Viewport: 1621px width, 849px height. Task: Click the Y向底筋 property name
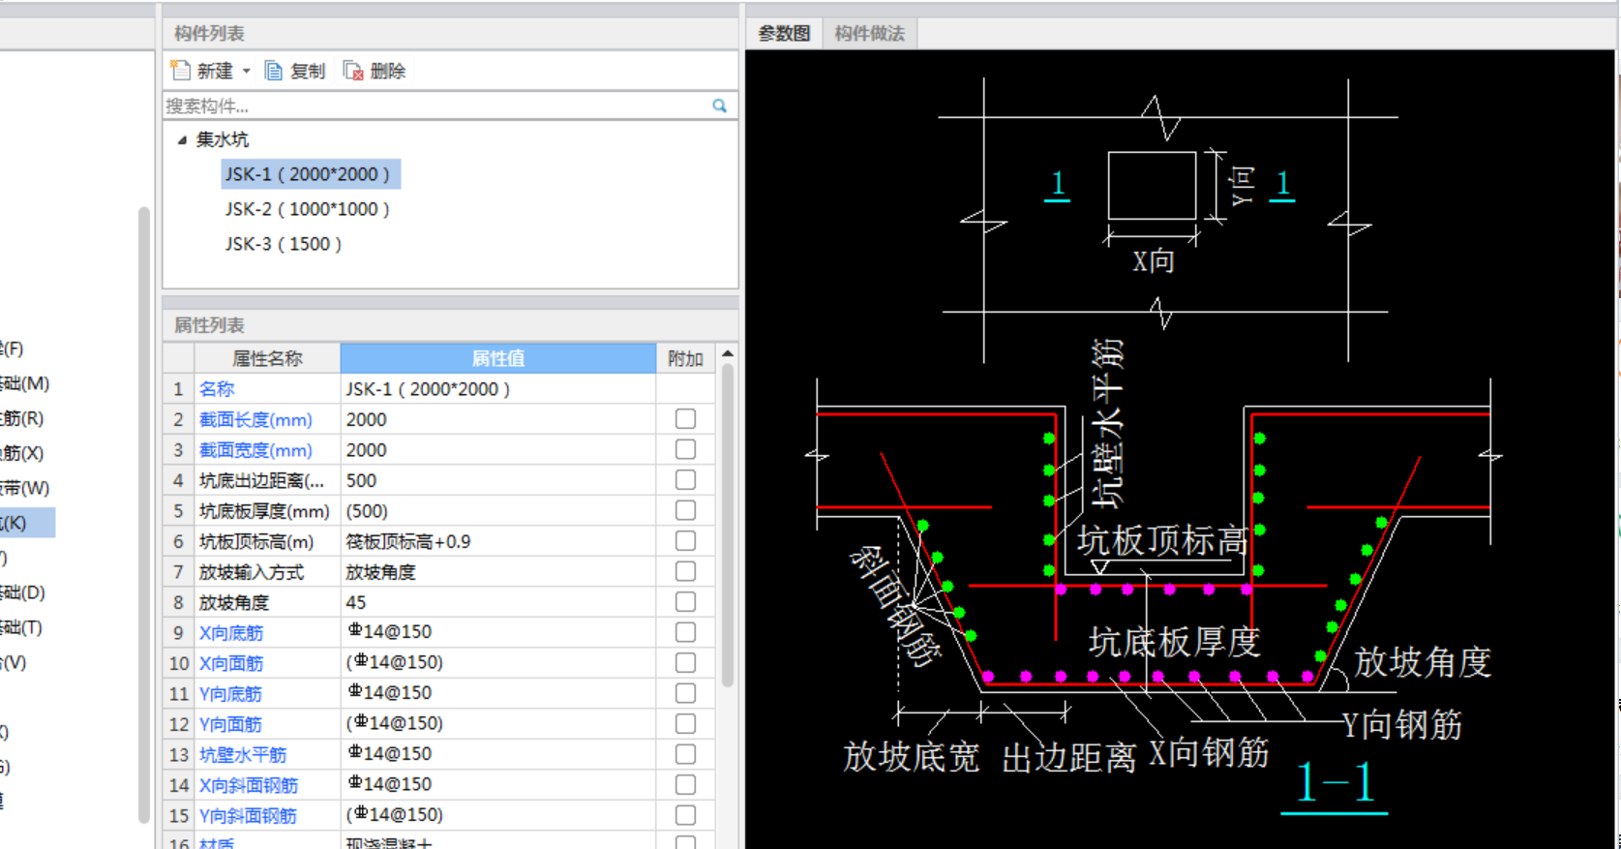pos(230,693)
